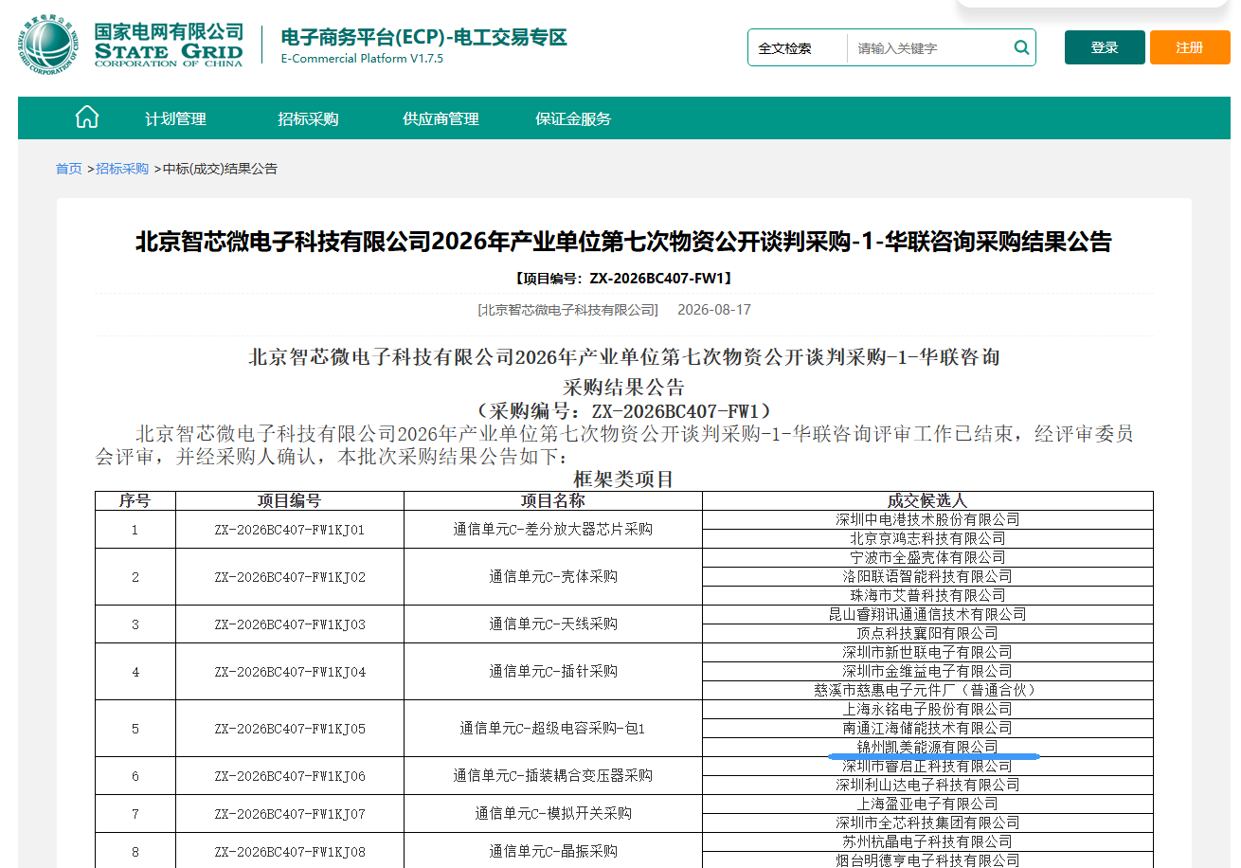Click candidate 昆山睿翔讯通通信技术有限公司
The image size is (1241, 868).
point(927,614)
